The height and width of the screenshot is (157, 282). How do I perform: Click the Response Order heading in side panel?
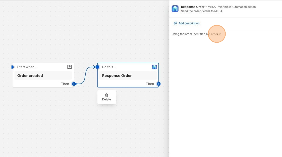click(x=193, y=7)
